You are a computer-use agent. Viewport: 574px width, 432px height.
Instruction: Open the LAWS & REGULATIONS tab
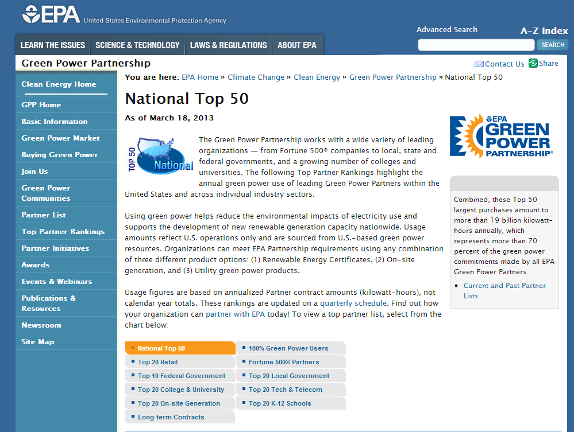click(227, 45)
